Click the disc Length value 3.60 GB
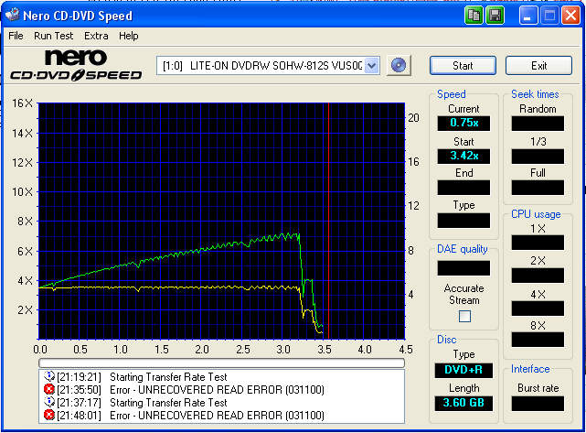Image resolution: width=586 pixels, height=433 pixels. [463, 403]
